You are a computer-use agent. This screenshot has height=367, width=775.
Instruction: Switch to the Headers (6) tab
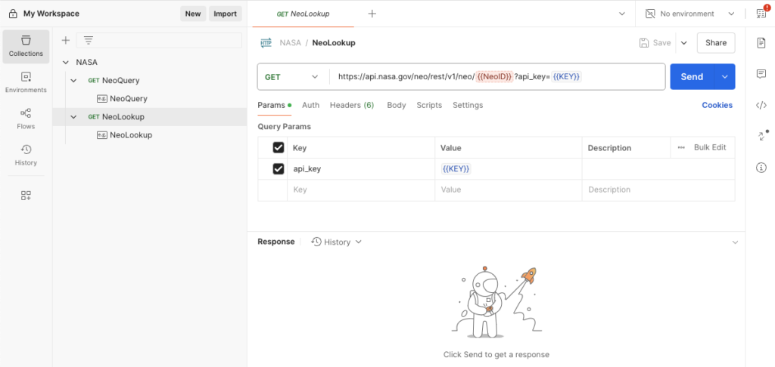coord(352,105)
